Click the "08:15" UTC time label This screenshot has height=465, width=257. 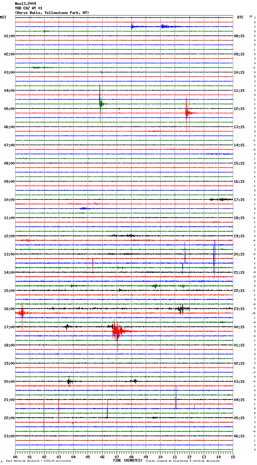[239, 36]
